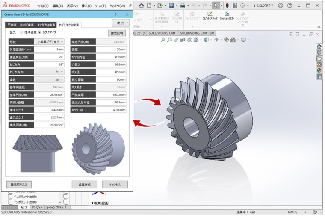This screenshot has width=325, height=217.
Task: Toggle the Instant2D tool
Action: [x=227, y=16]
